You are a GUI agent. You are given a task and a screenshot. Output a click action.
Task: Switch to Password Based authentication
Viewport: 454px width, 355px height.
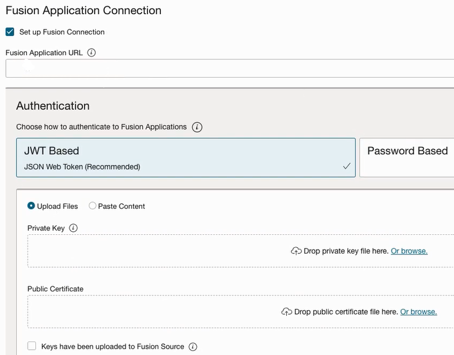pos(407,157)
